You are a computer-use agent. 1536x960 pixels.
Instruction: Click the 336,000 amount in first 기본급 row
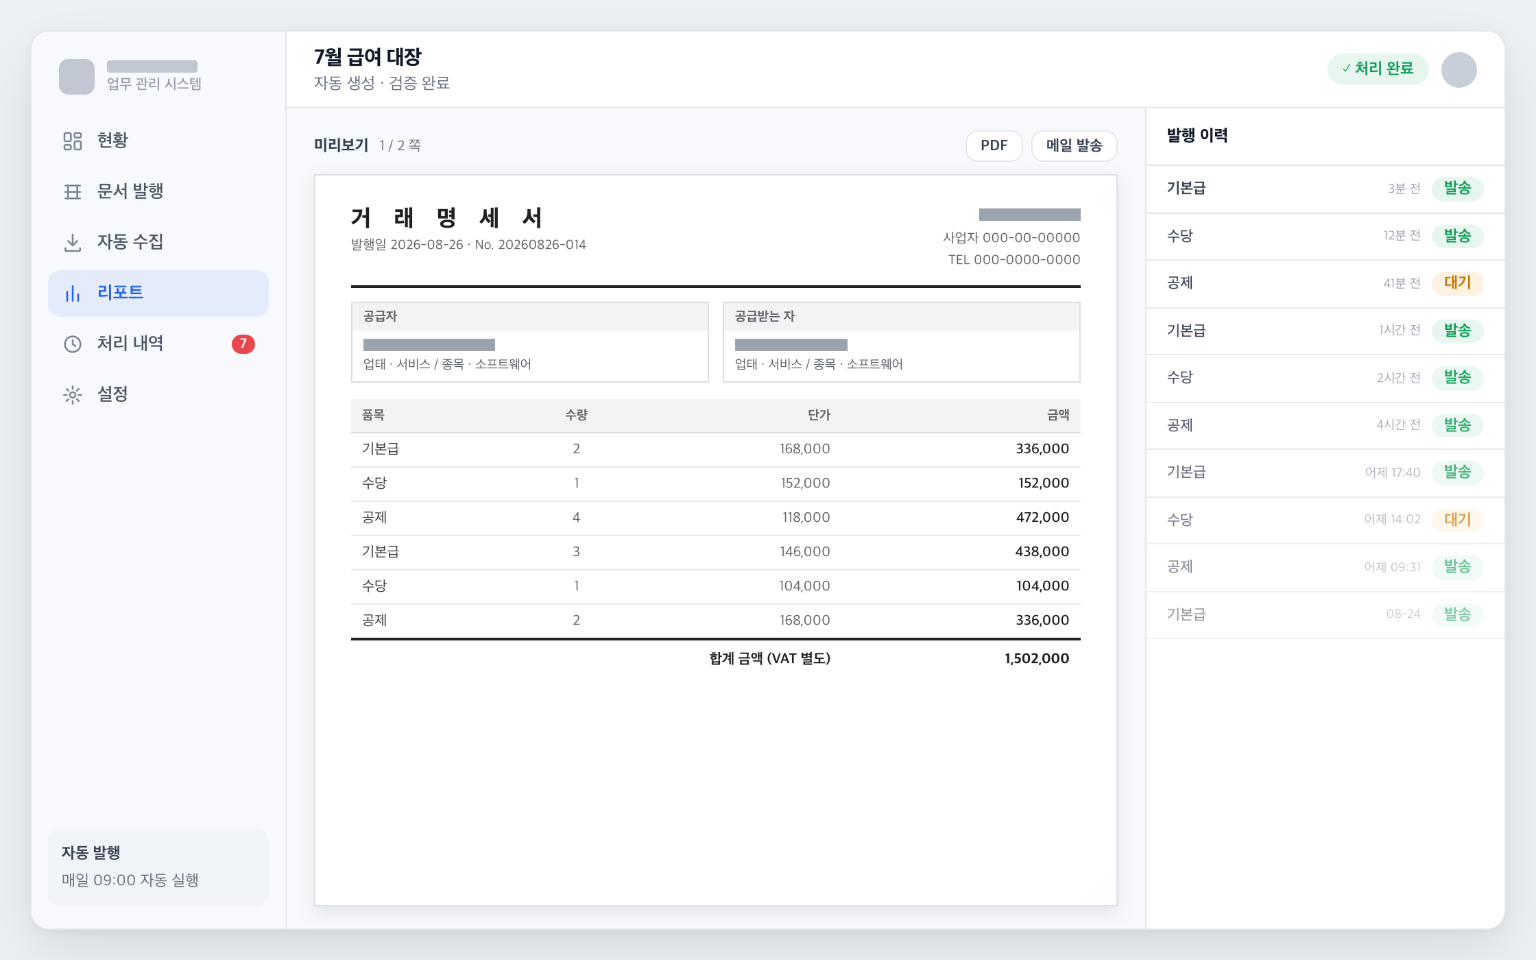1042,449
